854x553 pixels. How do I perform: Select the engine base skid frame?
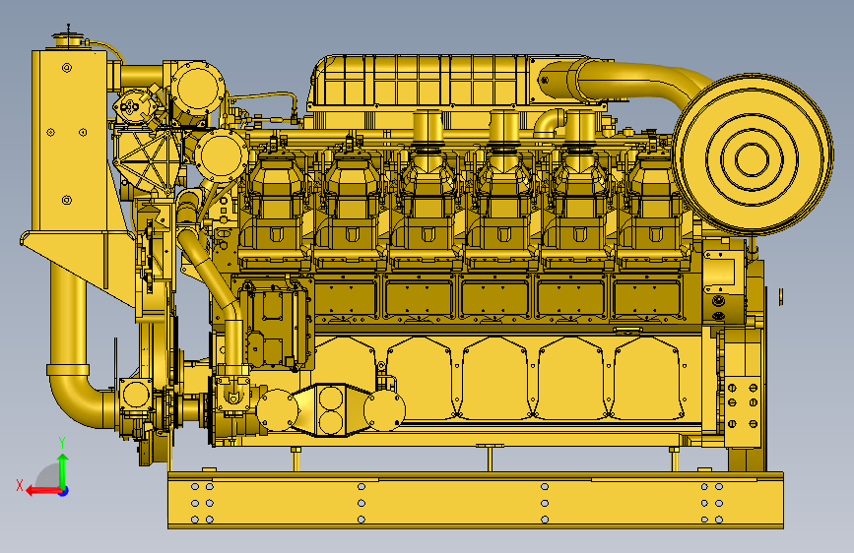click(475, 500)
